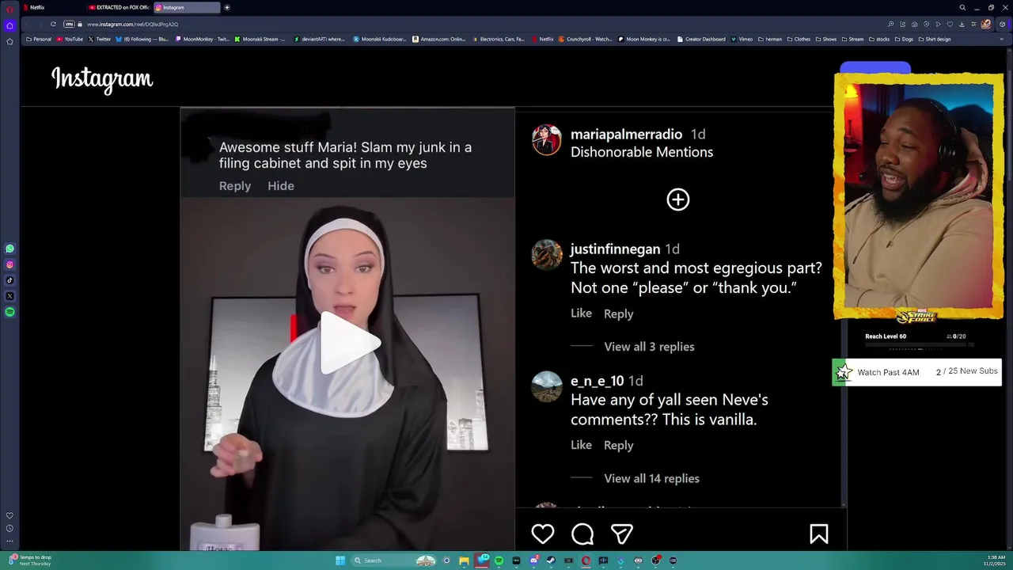Open the Crunchyroll bookmark
1013x570 pixels.
[x=585, y=39]
